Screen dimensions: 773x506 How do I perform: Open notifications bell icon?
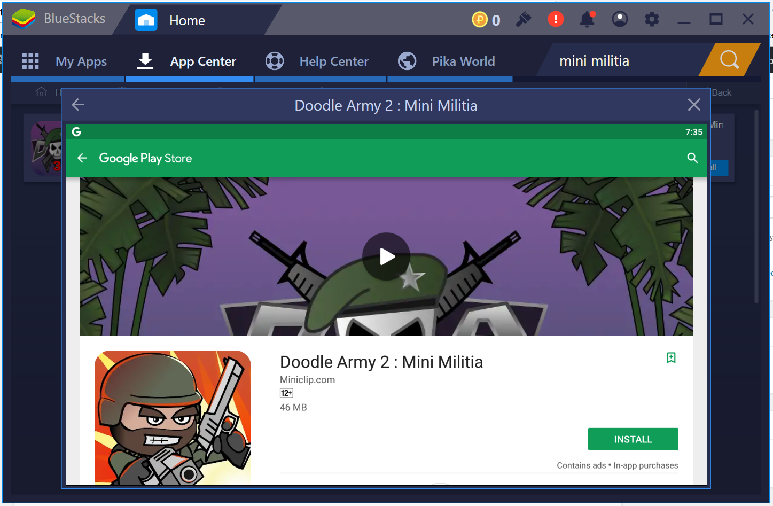coord(588,19)
